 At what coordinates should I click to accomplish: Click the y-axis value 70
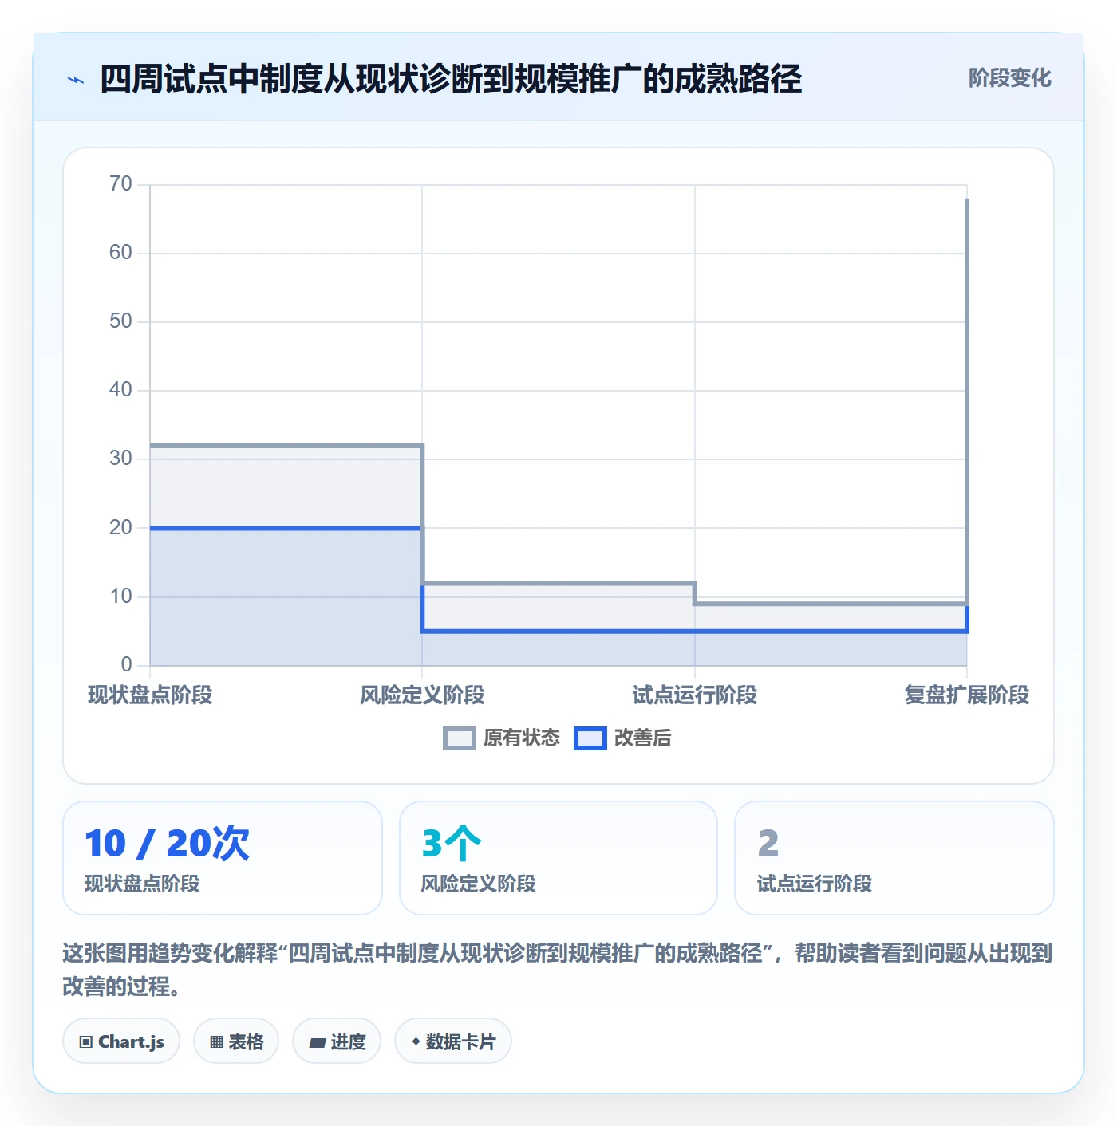pos(120,184)
